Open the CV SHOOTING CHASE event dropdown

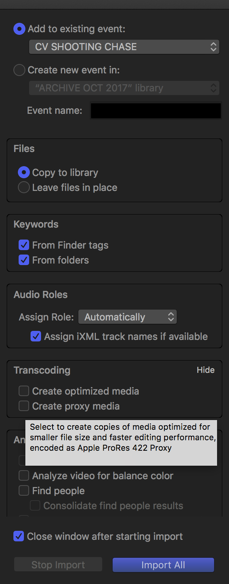tap(124, 47)
